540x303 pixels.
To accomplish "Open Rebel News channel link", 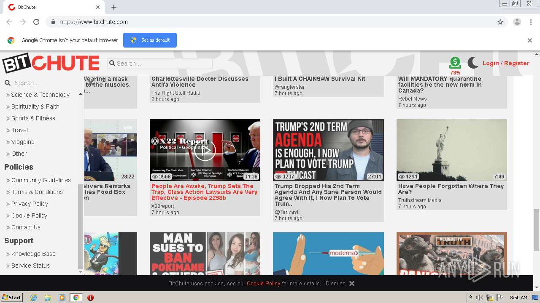I will point(412,99).
